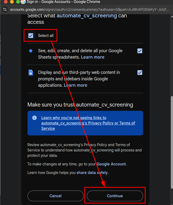Uncheck the Google Sheets spreadsheets permission checkbox
This screenshot has height=205, width=173.
point(140,51)
